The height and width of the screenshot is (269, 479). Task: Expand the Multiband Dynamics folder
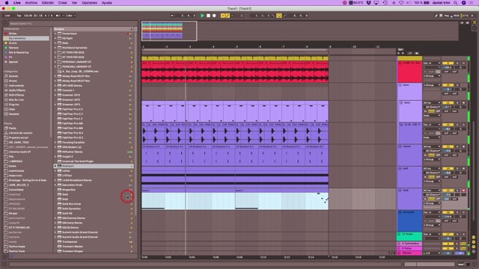click(55, 48)
